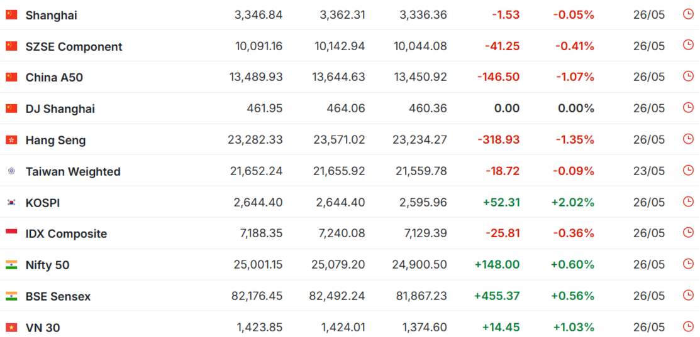Open the DJ Shanghai index link

tap(60, 109)
